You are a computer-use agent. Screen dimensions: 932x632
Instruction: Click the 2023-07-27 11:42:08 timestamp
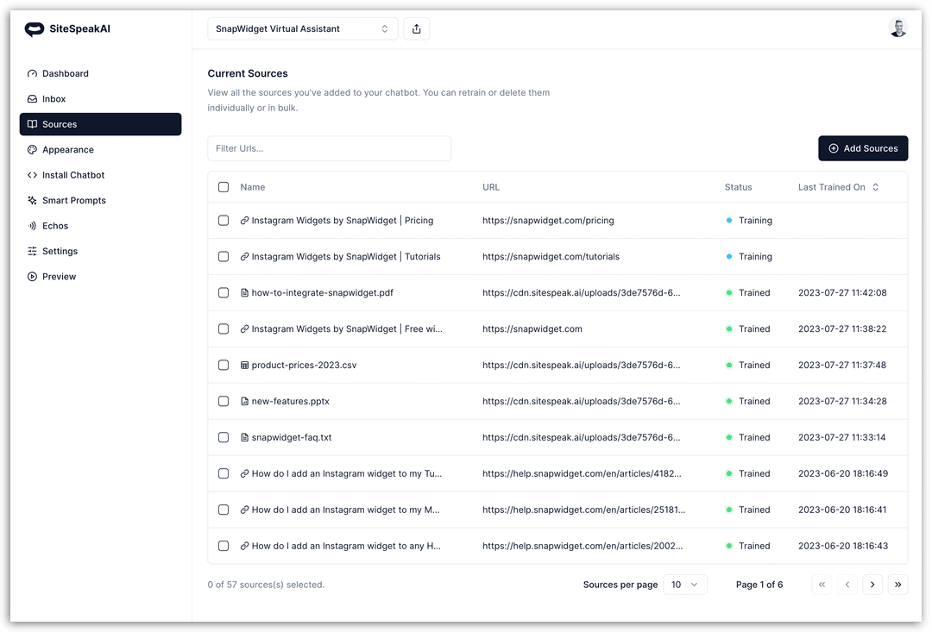point(842,293)
